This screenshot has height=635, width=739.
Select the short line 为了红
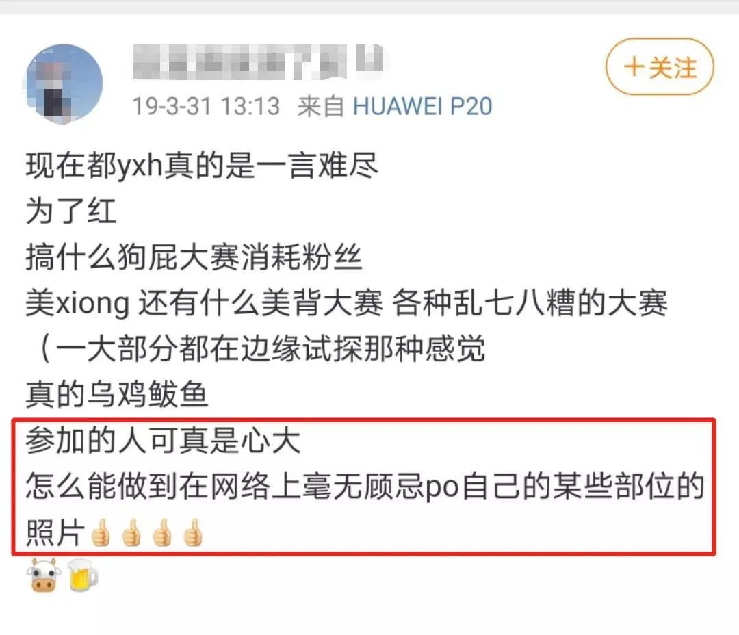70,211
